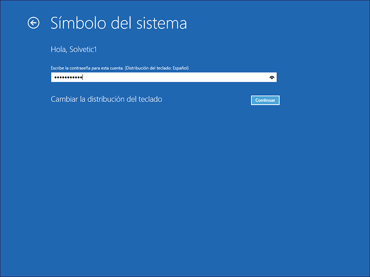This screenshot has height=277, width=370.
Task: Click the Distribución del teclado: Español hint
Action: coord(157,68)
